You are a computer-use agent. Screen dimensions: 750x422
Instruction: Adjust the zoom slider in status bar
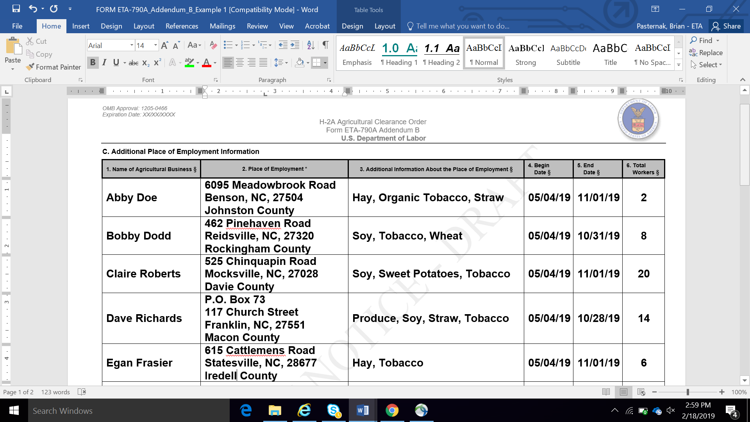[x=687, y=392]
